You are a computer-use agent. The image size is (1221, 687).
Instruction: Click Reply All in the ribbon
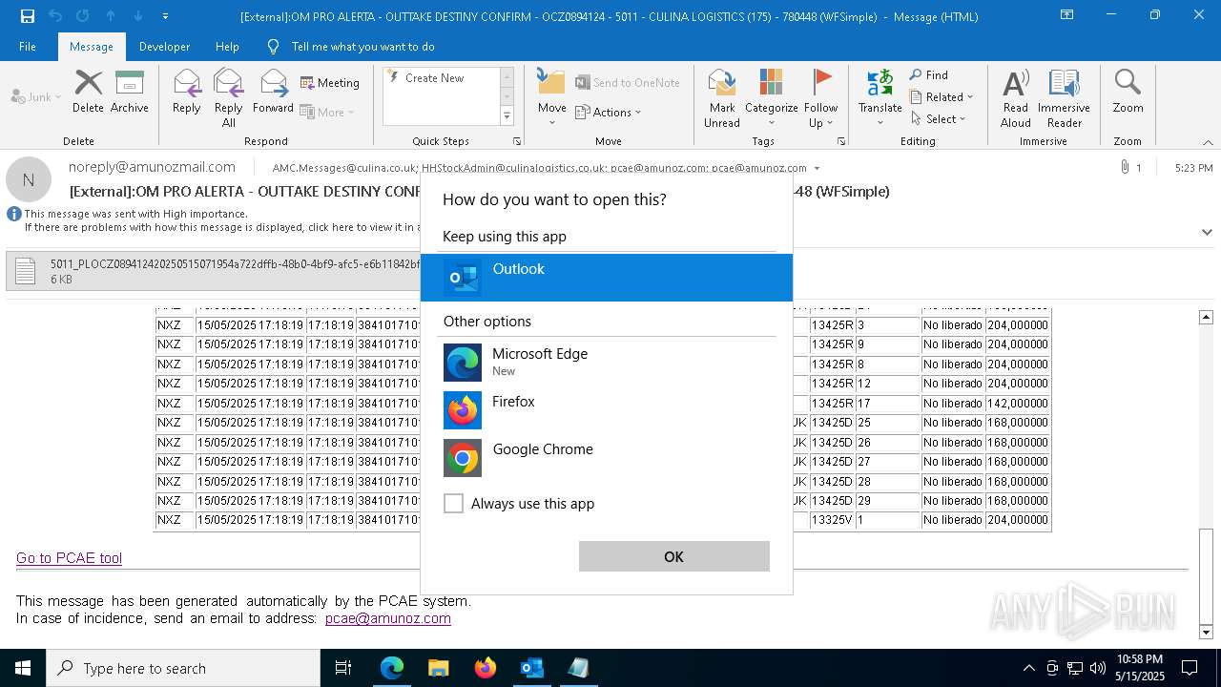click(x=229, y=98)
